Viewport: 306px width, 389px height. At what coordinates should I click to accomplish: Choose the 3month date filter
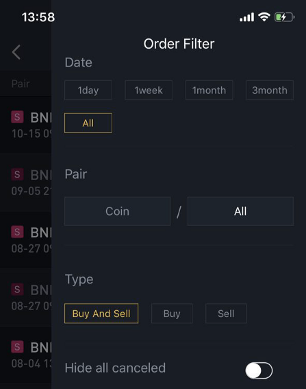[270, 90]
